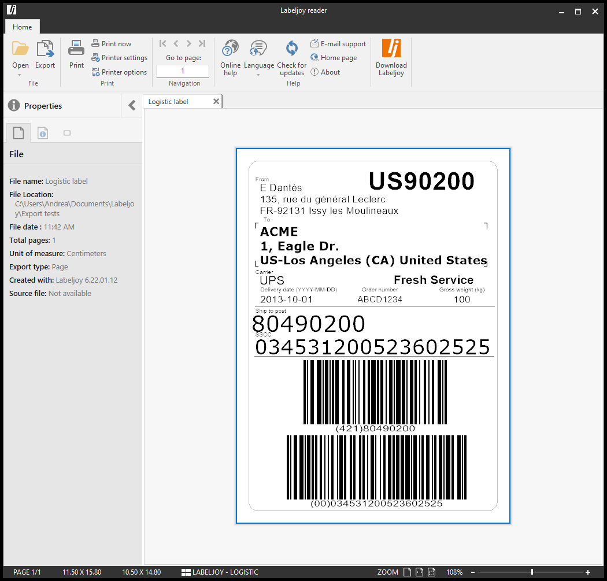Close the Logistic label tab
The width and height of the screenshot is (607, 581).
(216, 101)
